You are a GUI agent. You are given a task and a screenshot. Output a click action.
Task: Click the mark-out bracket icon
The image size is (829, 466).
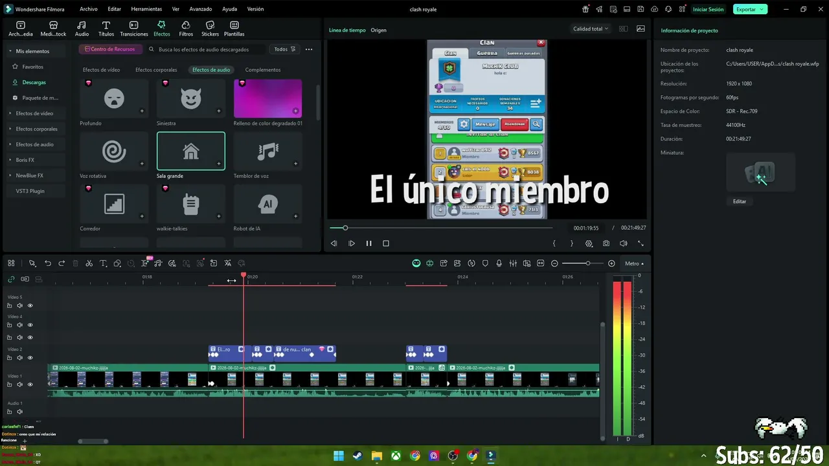[x=571, y=243]
